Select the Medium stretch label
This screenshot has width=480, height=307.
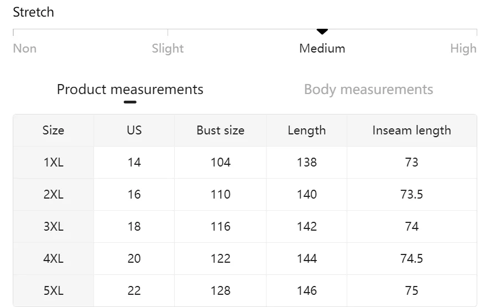point(322,49)
